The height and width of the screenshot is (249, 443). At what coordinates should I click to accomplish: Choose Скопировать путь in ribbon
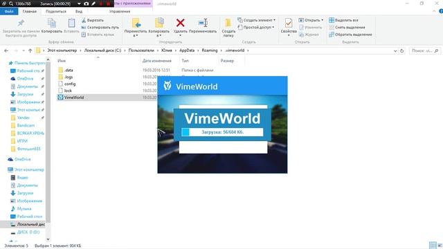tap(100, 28)
